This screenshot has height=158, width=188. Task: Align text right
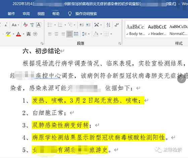click(63, 34)
